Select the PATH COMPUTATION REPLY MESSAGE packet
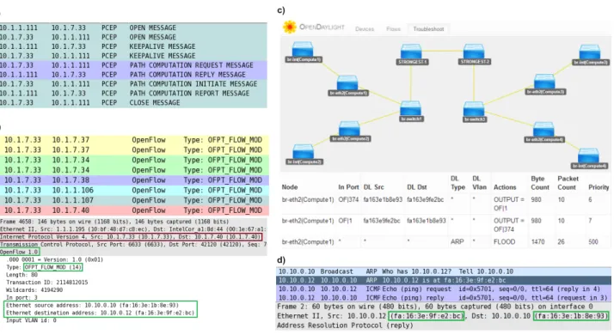Viewport: 614px width, 335px height. coord(133,75)
